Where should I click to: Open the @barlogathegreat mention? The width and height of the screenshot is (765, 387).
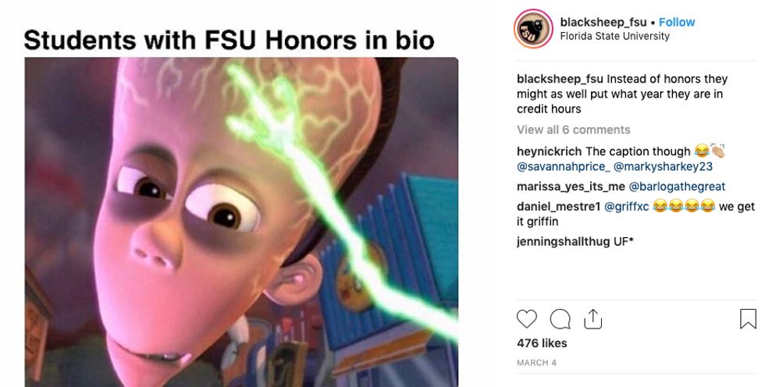pyautogui.click(x=677, y=186)
